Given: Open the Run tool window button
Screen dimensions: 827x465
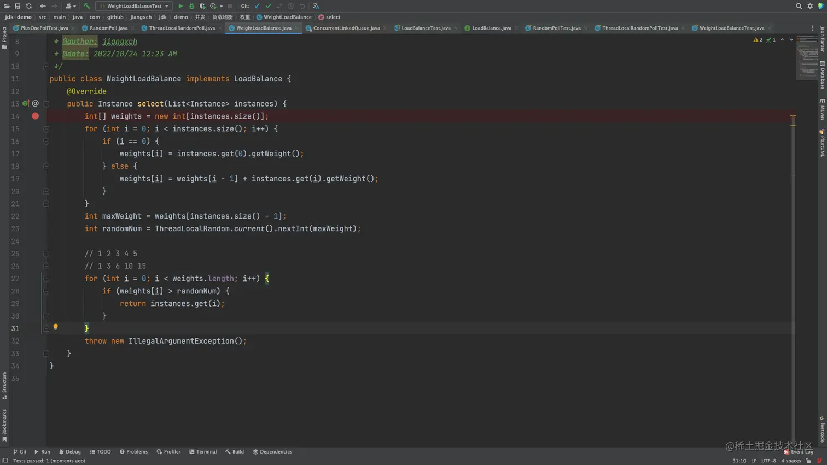Looking at the screenshot, I should (42, 452).
